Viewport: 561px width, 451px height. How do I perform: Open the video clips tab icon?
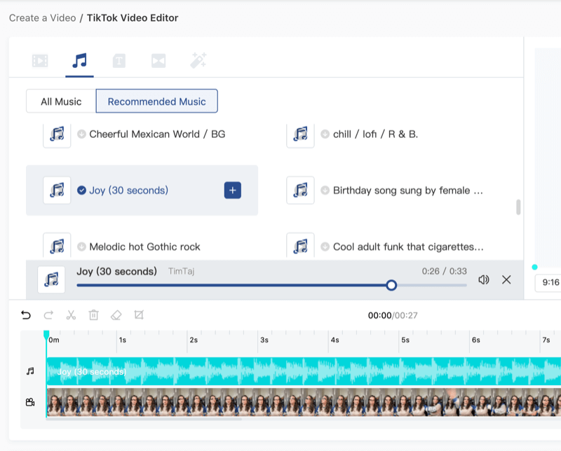click(40, 61)
